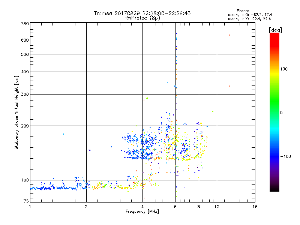Select the 'mean, sd,O: -82.2, 17.4' line
Viewport: 300px width, 225px height.
[x=250, y=15]
